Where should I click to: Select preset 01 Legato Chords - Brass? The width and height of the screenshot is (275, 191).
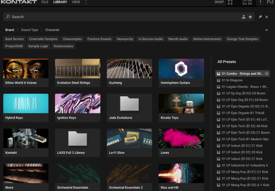[242, 87]
